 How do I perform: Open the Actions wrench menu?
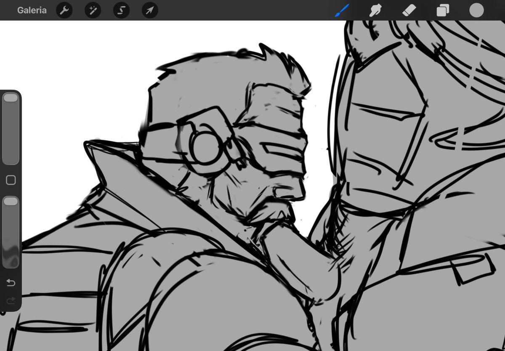(x=64, y=10)
